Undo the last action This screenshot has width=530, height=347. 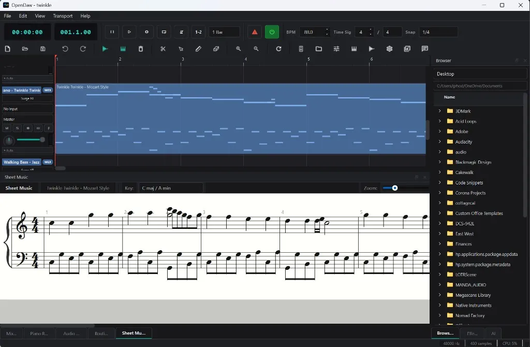pos(65,49)
